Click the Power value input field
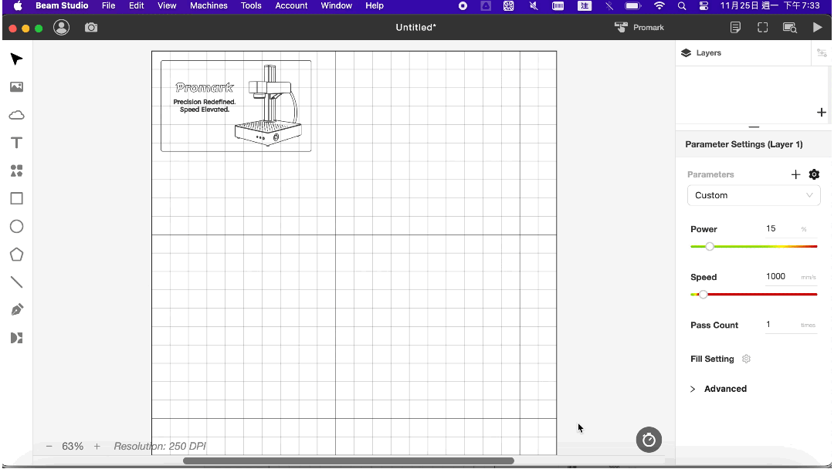This screenshot has height=469, width=834. click(x=781, y=228)
